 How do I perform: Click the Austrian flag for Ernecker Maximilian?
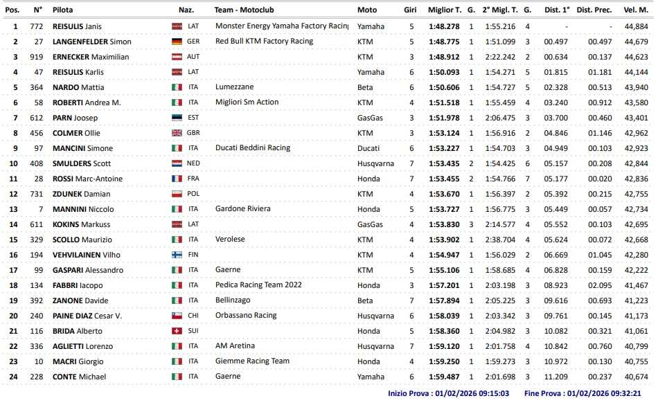pos(177,57)
